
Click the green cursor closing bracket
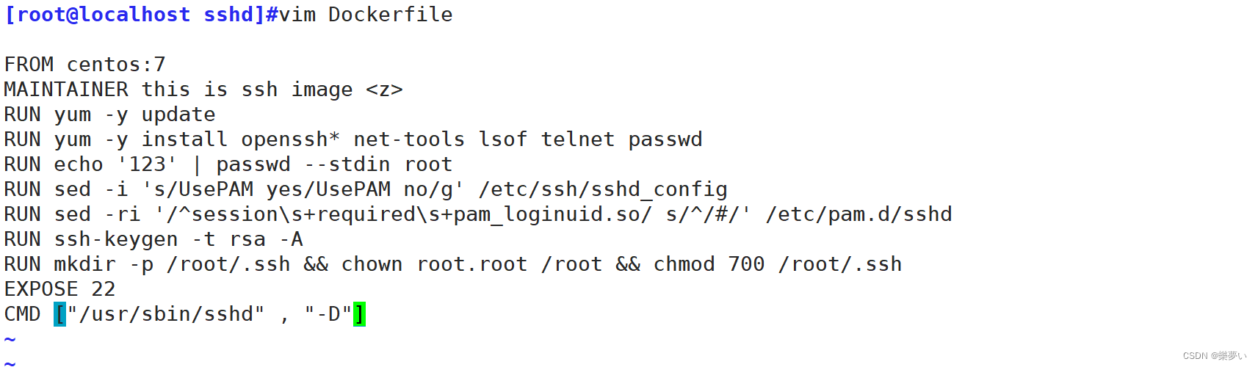pos(359,314)
